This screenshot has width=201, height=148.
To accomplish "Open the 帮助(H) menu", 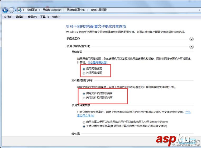I will pos(56,17).
